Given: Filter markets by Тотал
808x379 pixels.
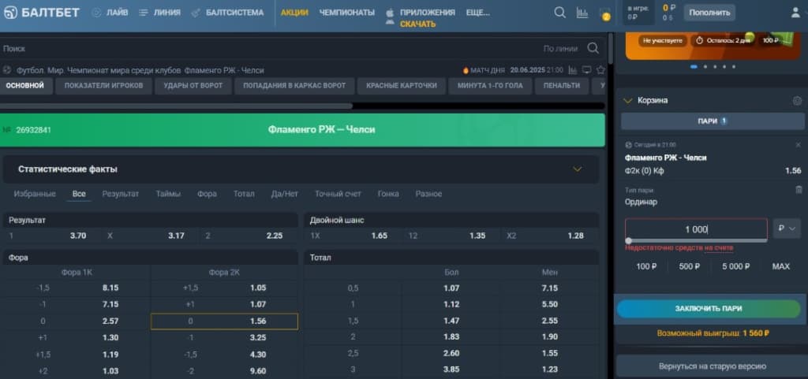Looking at the screenshot, I should click(244, 195).
